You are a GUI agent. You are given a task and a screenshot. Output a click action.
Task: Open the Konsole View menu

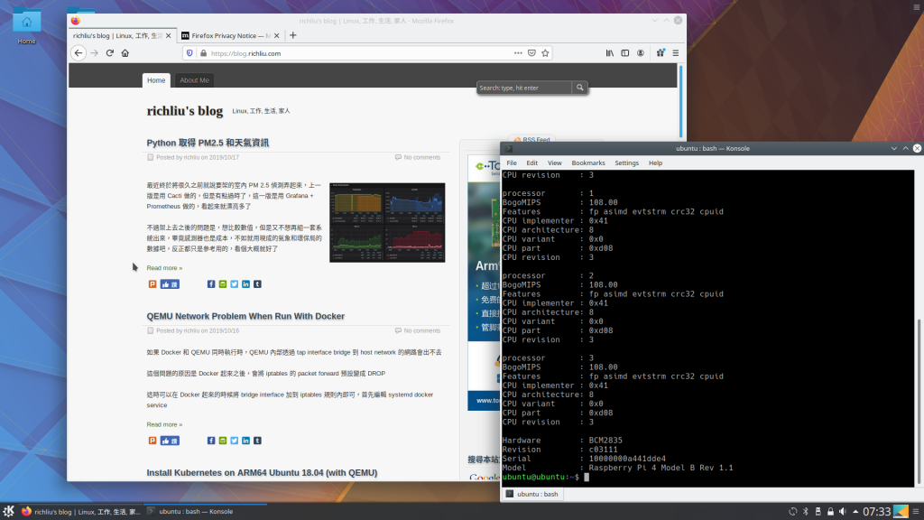click(555, 163)
